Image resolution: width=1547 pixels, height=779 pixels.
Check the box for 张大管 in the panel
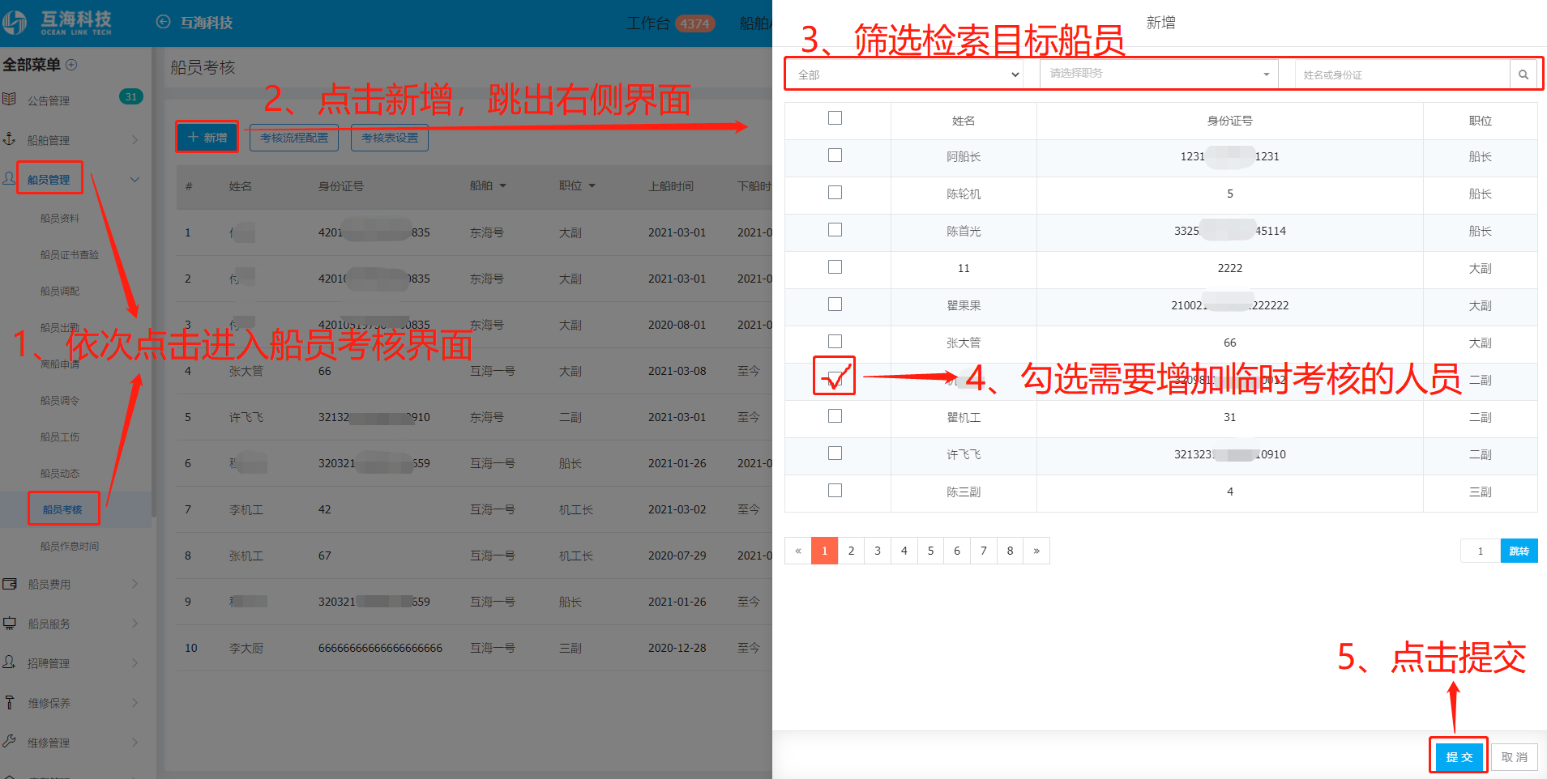pyautogui.click(x=835, y=342)
